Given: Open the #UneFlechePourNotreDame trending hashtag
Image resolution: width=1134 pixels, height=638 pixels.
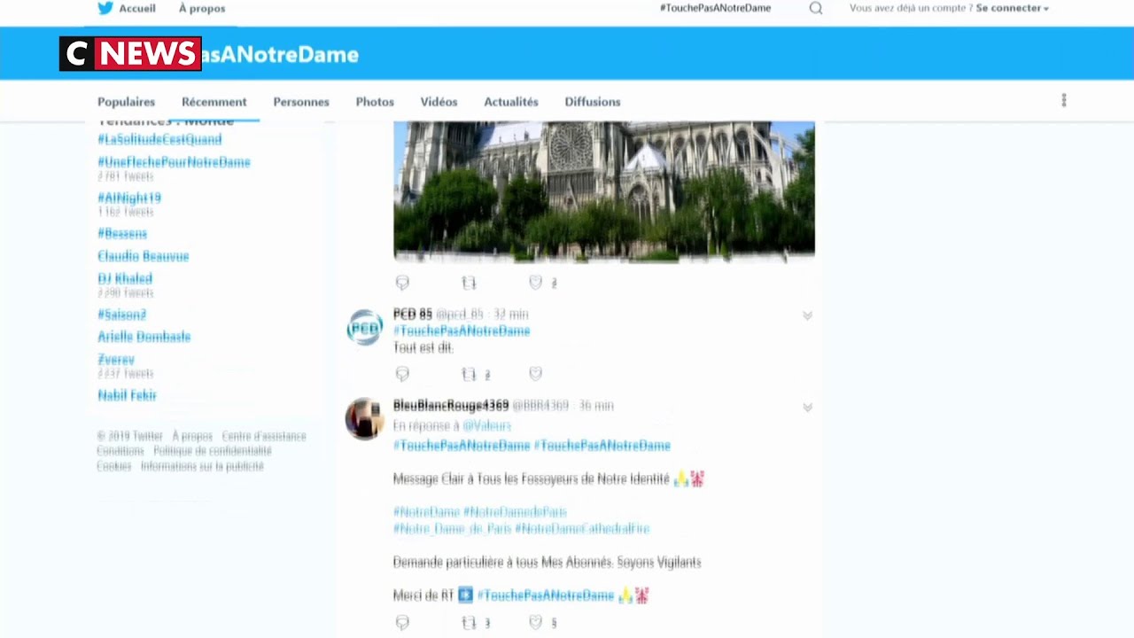Looking at the screenshot, I should (x=174, y=162).
